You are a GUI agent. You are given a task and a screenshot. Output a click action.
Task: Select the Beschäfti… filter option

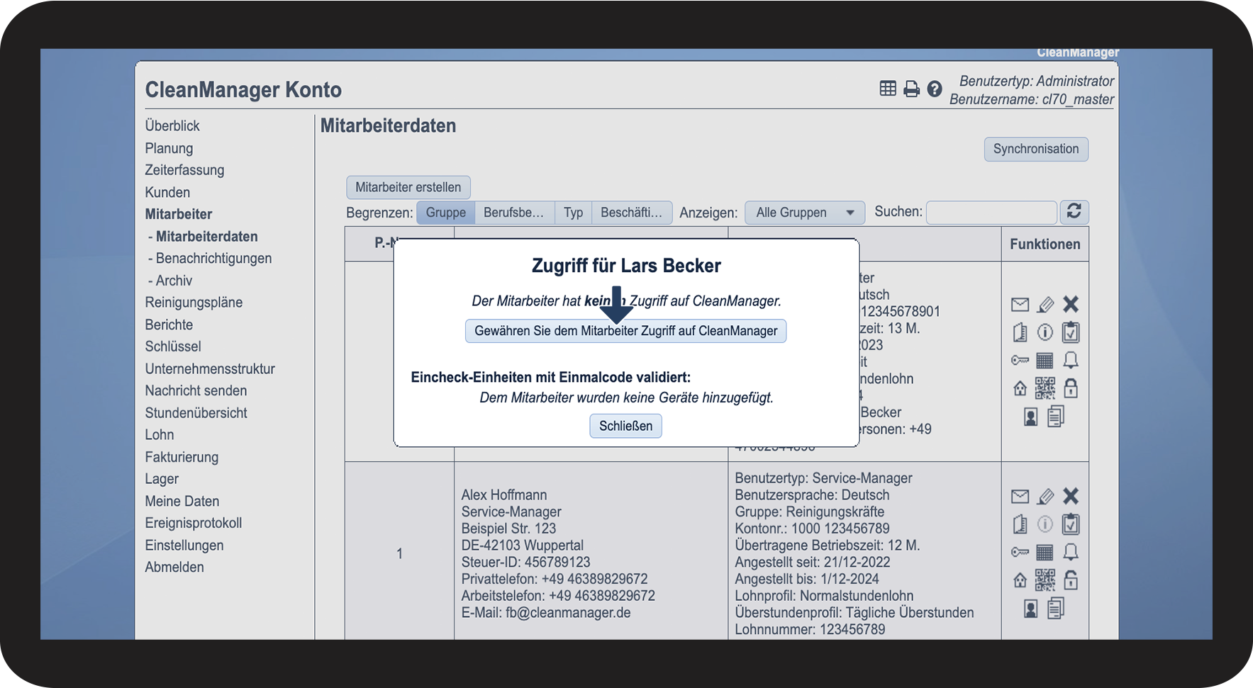click(x=631, y=213)
